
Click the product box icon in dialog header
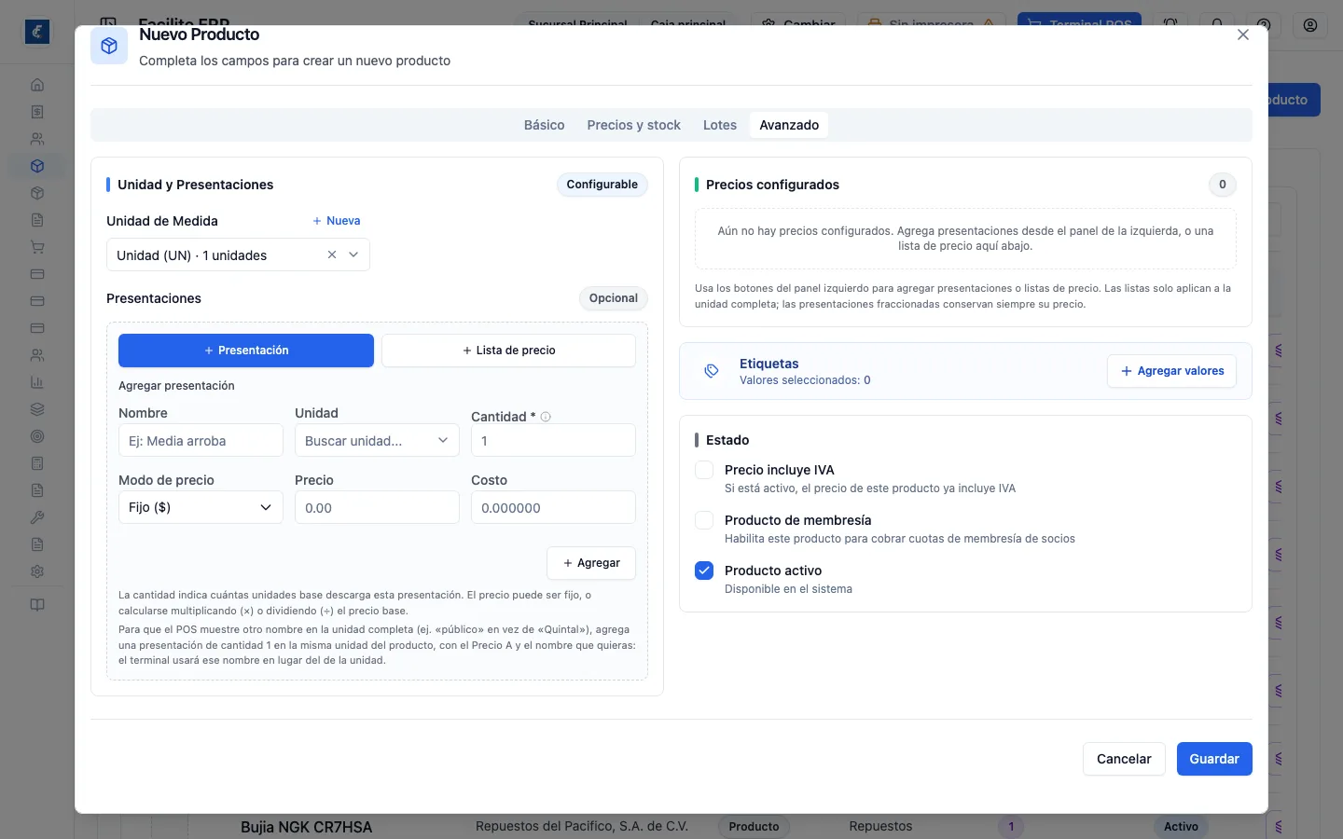coord(109,46)
